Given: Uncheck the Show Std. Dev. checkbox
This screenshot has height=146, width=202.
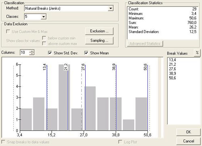Looking at the screenshot, I should [50, 53].
